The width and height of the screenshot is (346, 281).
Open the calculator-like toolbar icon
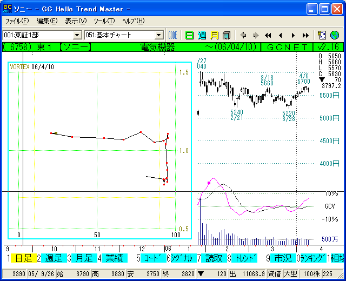click(x=227, y=35)
